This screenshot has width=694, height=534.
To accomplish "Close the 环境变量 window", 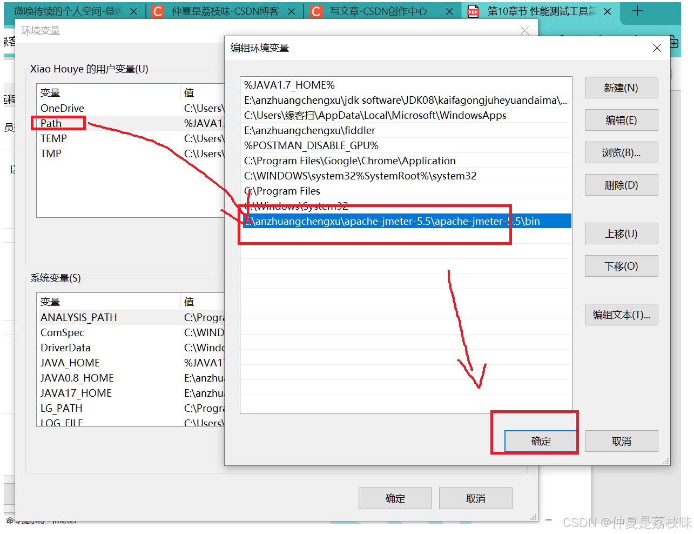I will point(524,31).
